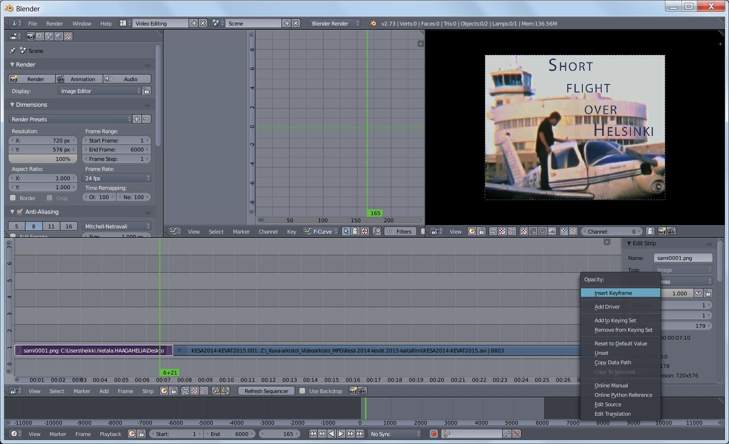Select Reset to Default Value menu entry
This screenshot has height=444, width=729.
[x=620, y=343]
